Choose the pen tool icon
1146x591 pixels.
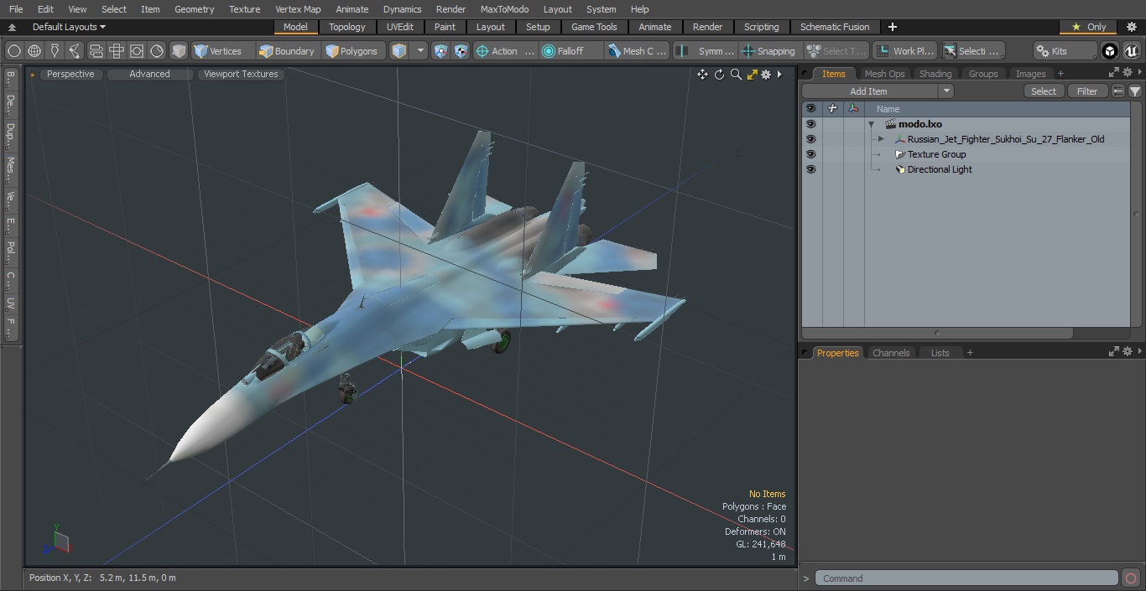click(55, 51)
